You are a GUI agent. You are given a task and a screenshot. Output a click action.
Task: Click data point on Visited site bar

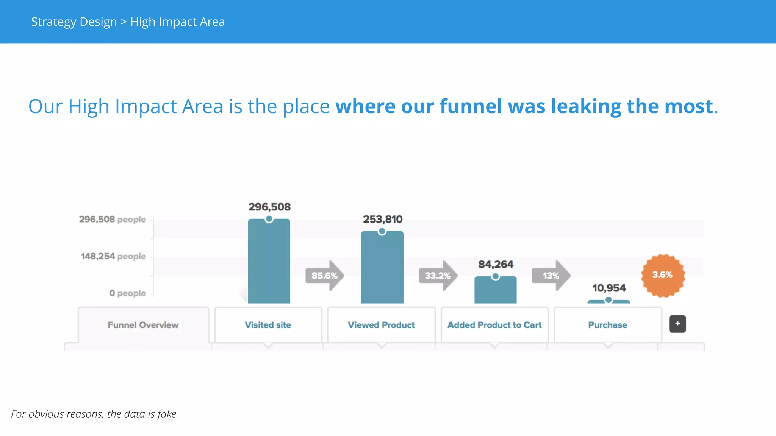click(x=269, y=219)
